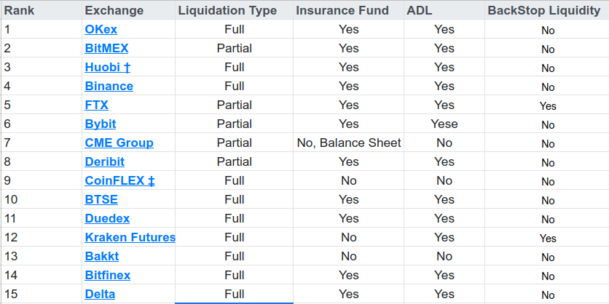Follow the Binance exchange link
The image size is (609, 304).
coord(109,86)
